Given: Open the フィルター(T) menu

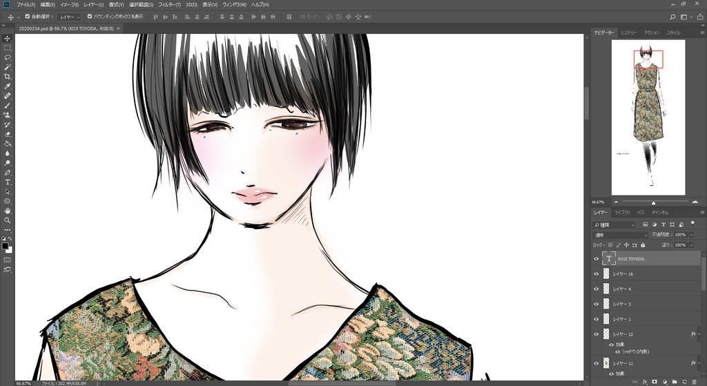Looking at the screenshot, I should tap(170, 5).
